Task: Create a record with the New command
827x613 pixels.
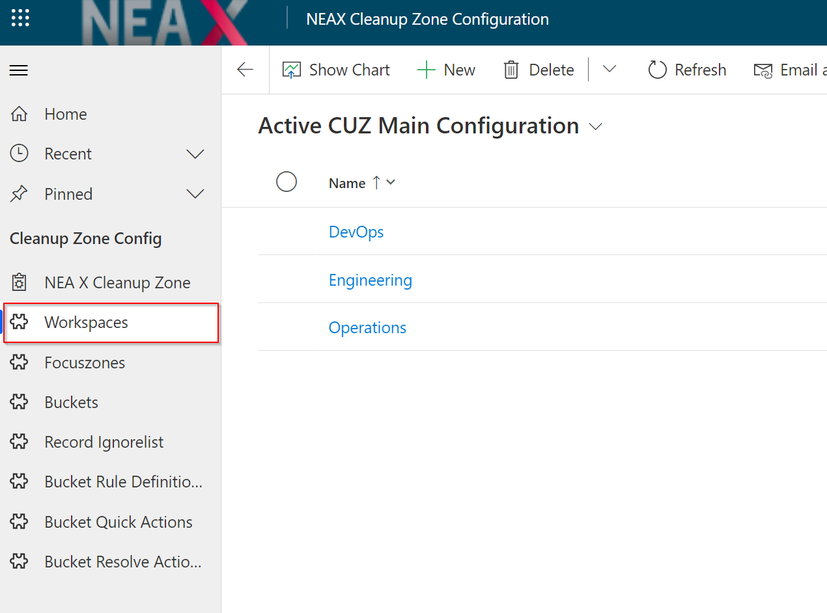Action: (x=447, y=69)
